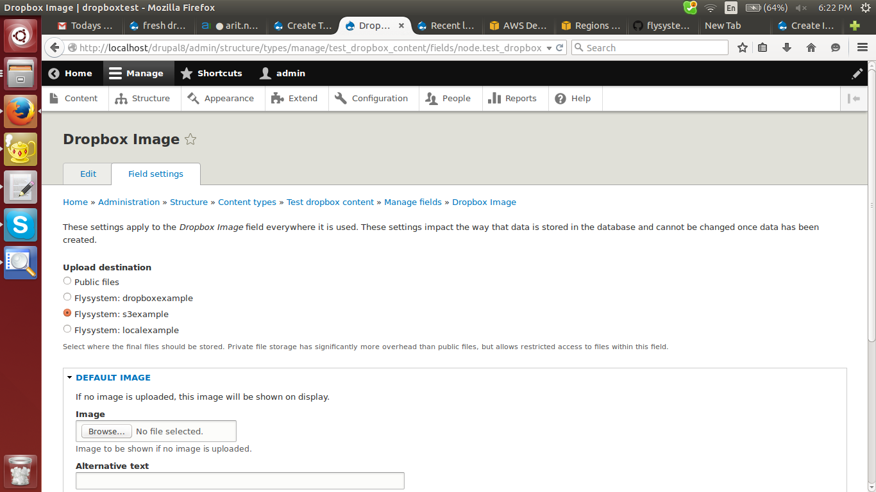The image size is (876, 492).
Task: Choose Flysystem: dropboxexample as upload destination
Action: point(67,297)
